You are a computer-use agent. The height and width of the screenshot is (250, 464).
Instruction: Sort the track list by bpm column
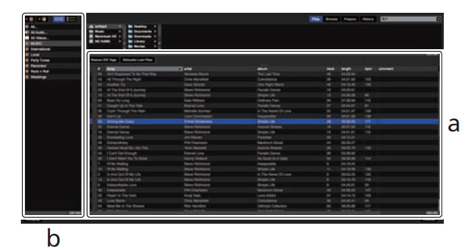[x=368, y=69]
